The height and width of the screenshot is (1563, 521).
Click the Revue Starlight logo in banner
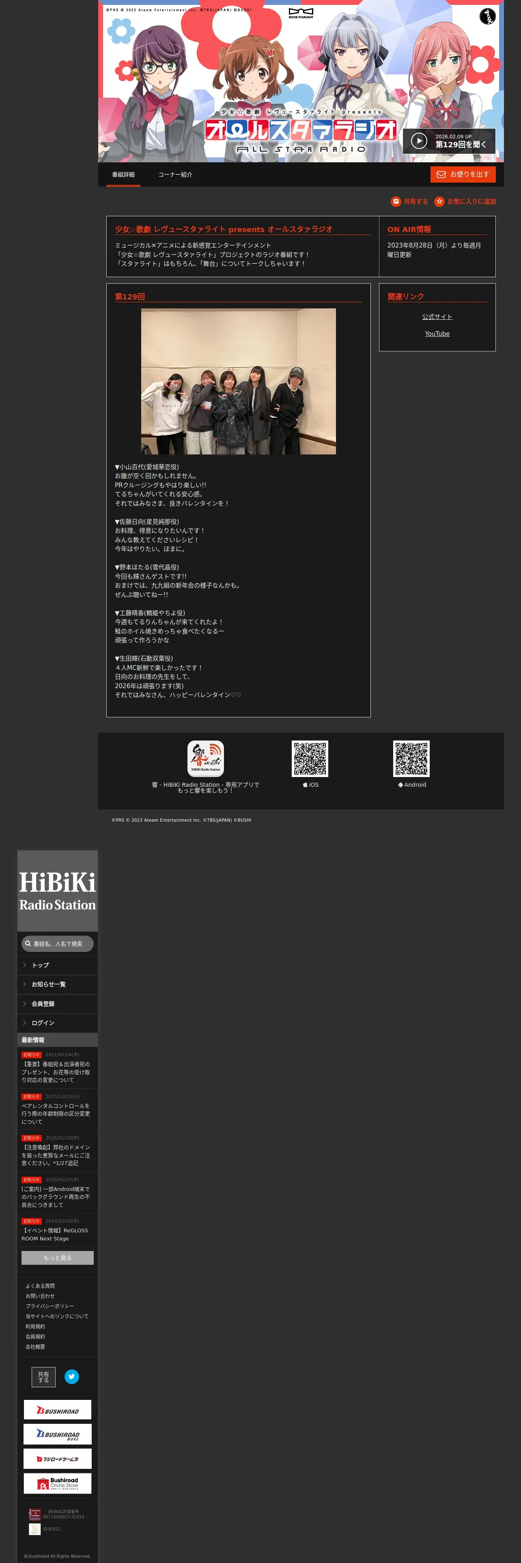301,13
